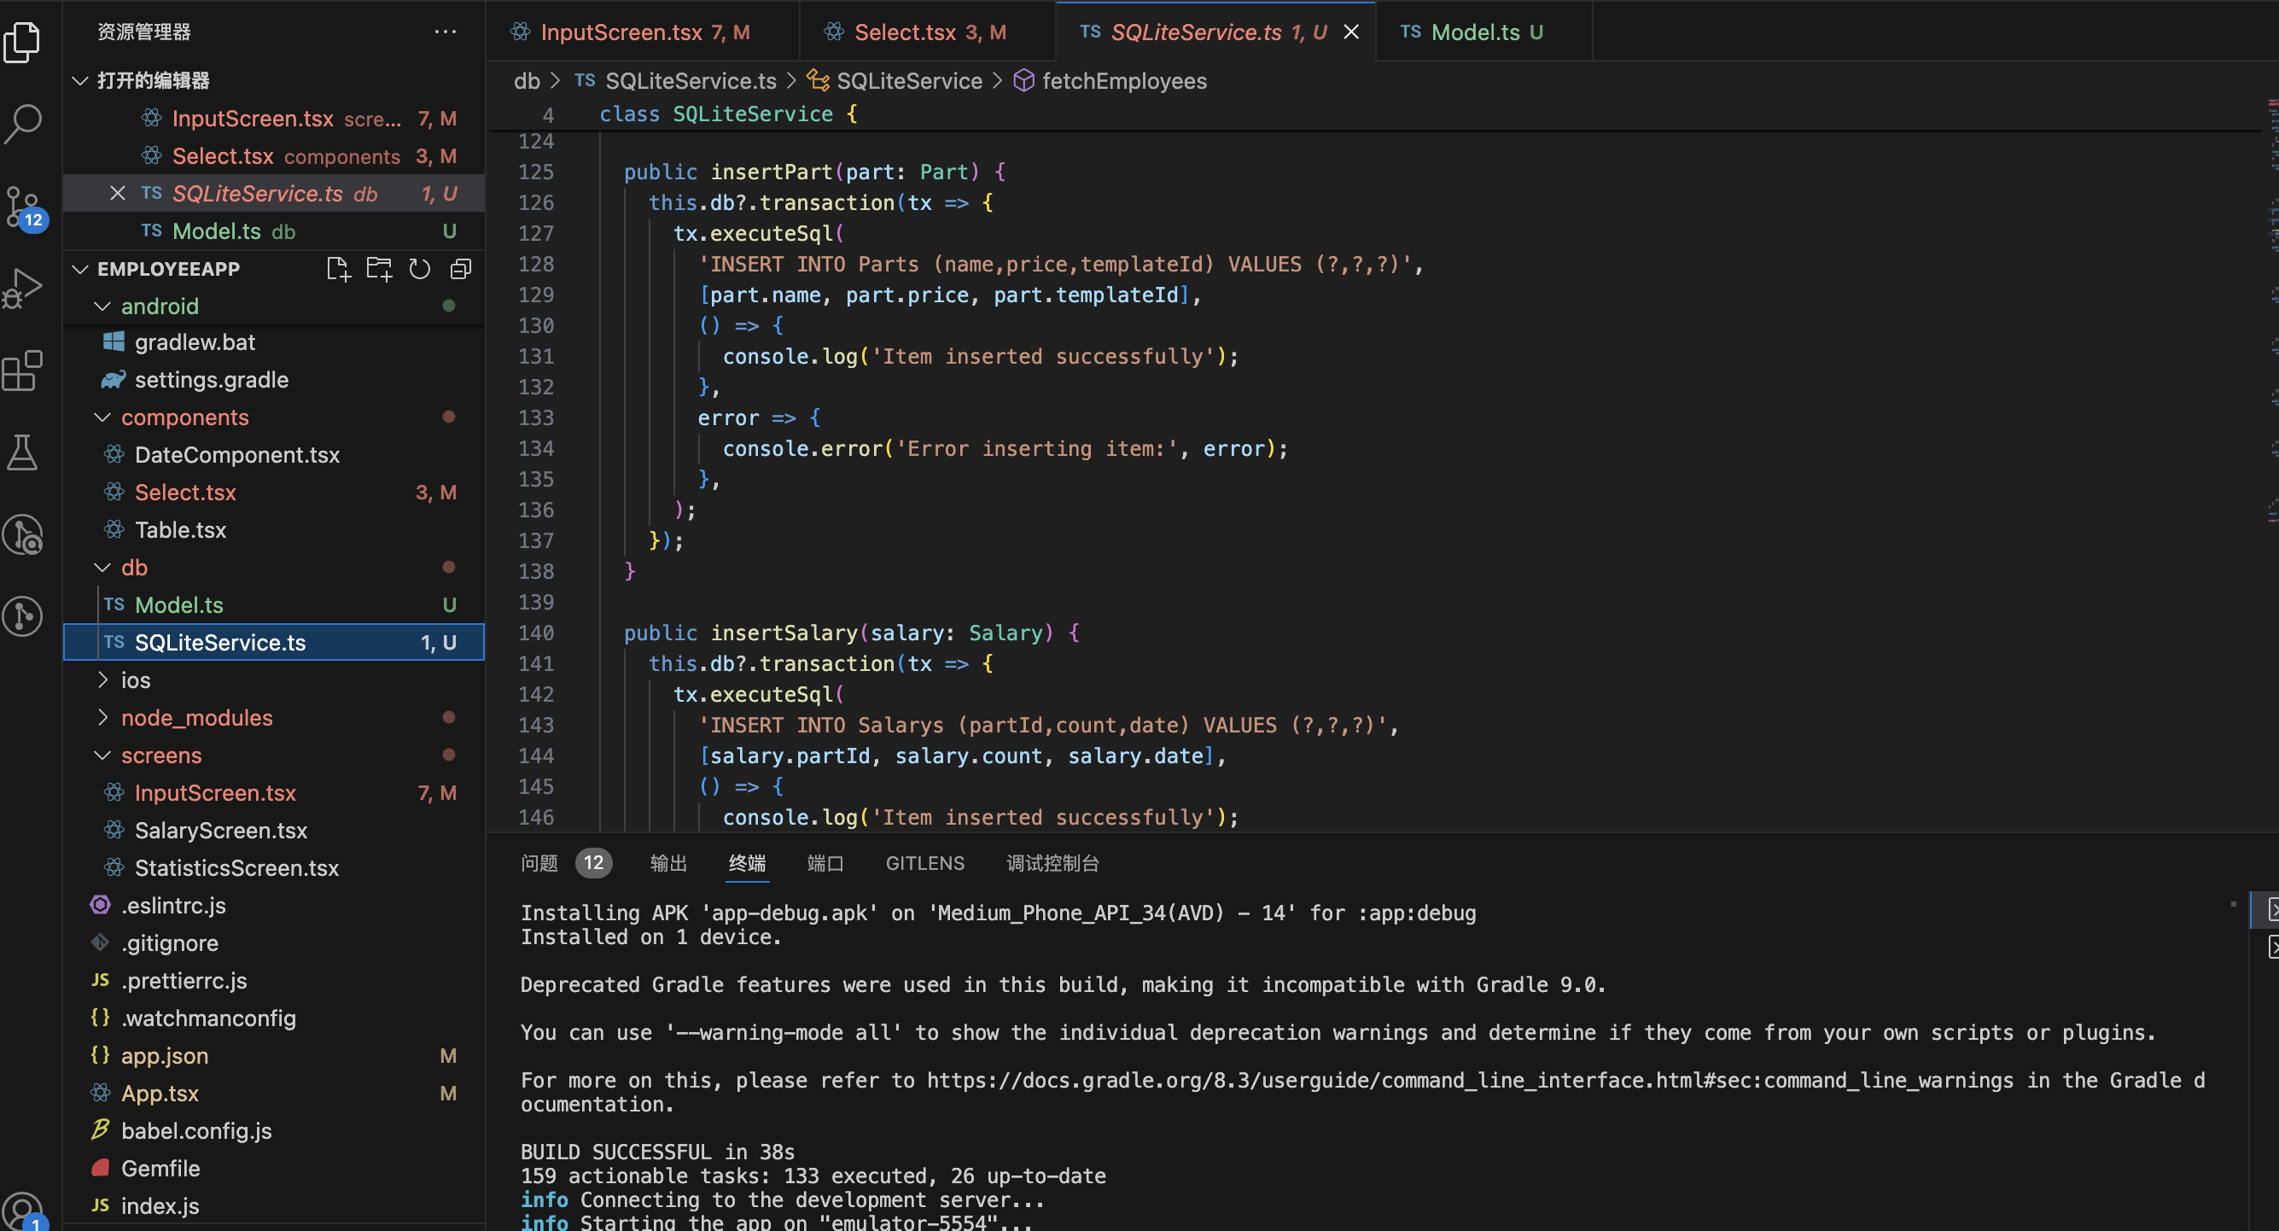Screen dimensions: 2279x1231
Task: Click the Git Graph icon in activity bar
Action: [x=23, y=617]
